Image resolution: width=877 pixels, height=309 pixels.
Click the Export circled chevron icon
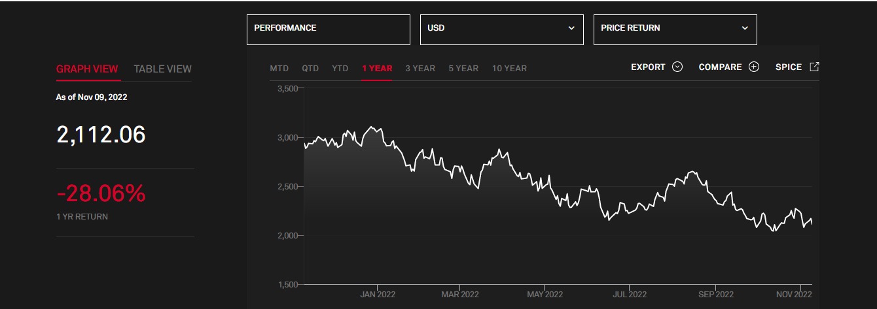pyautogui.click(x=677, y=67)
